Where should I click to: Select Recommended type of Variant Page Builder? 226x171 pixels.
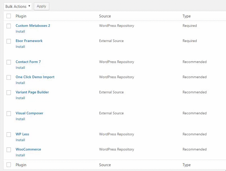coord(195,92)
